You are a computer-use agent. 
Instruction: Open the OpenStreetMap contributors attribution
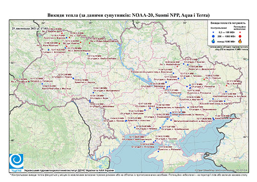(221, 170)
